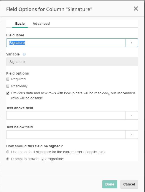145x192 pixels.
Task: Select Use the default signature radio option
Action: (8, 152)
